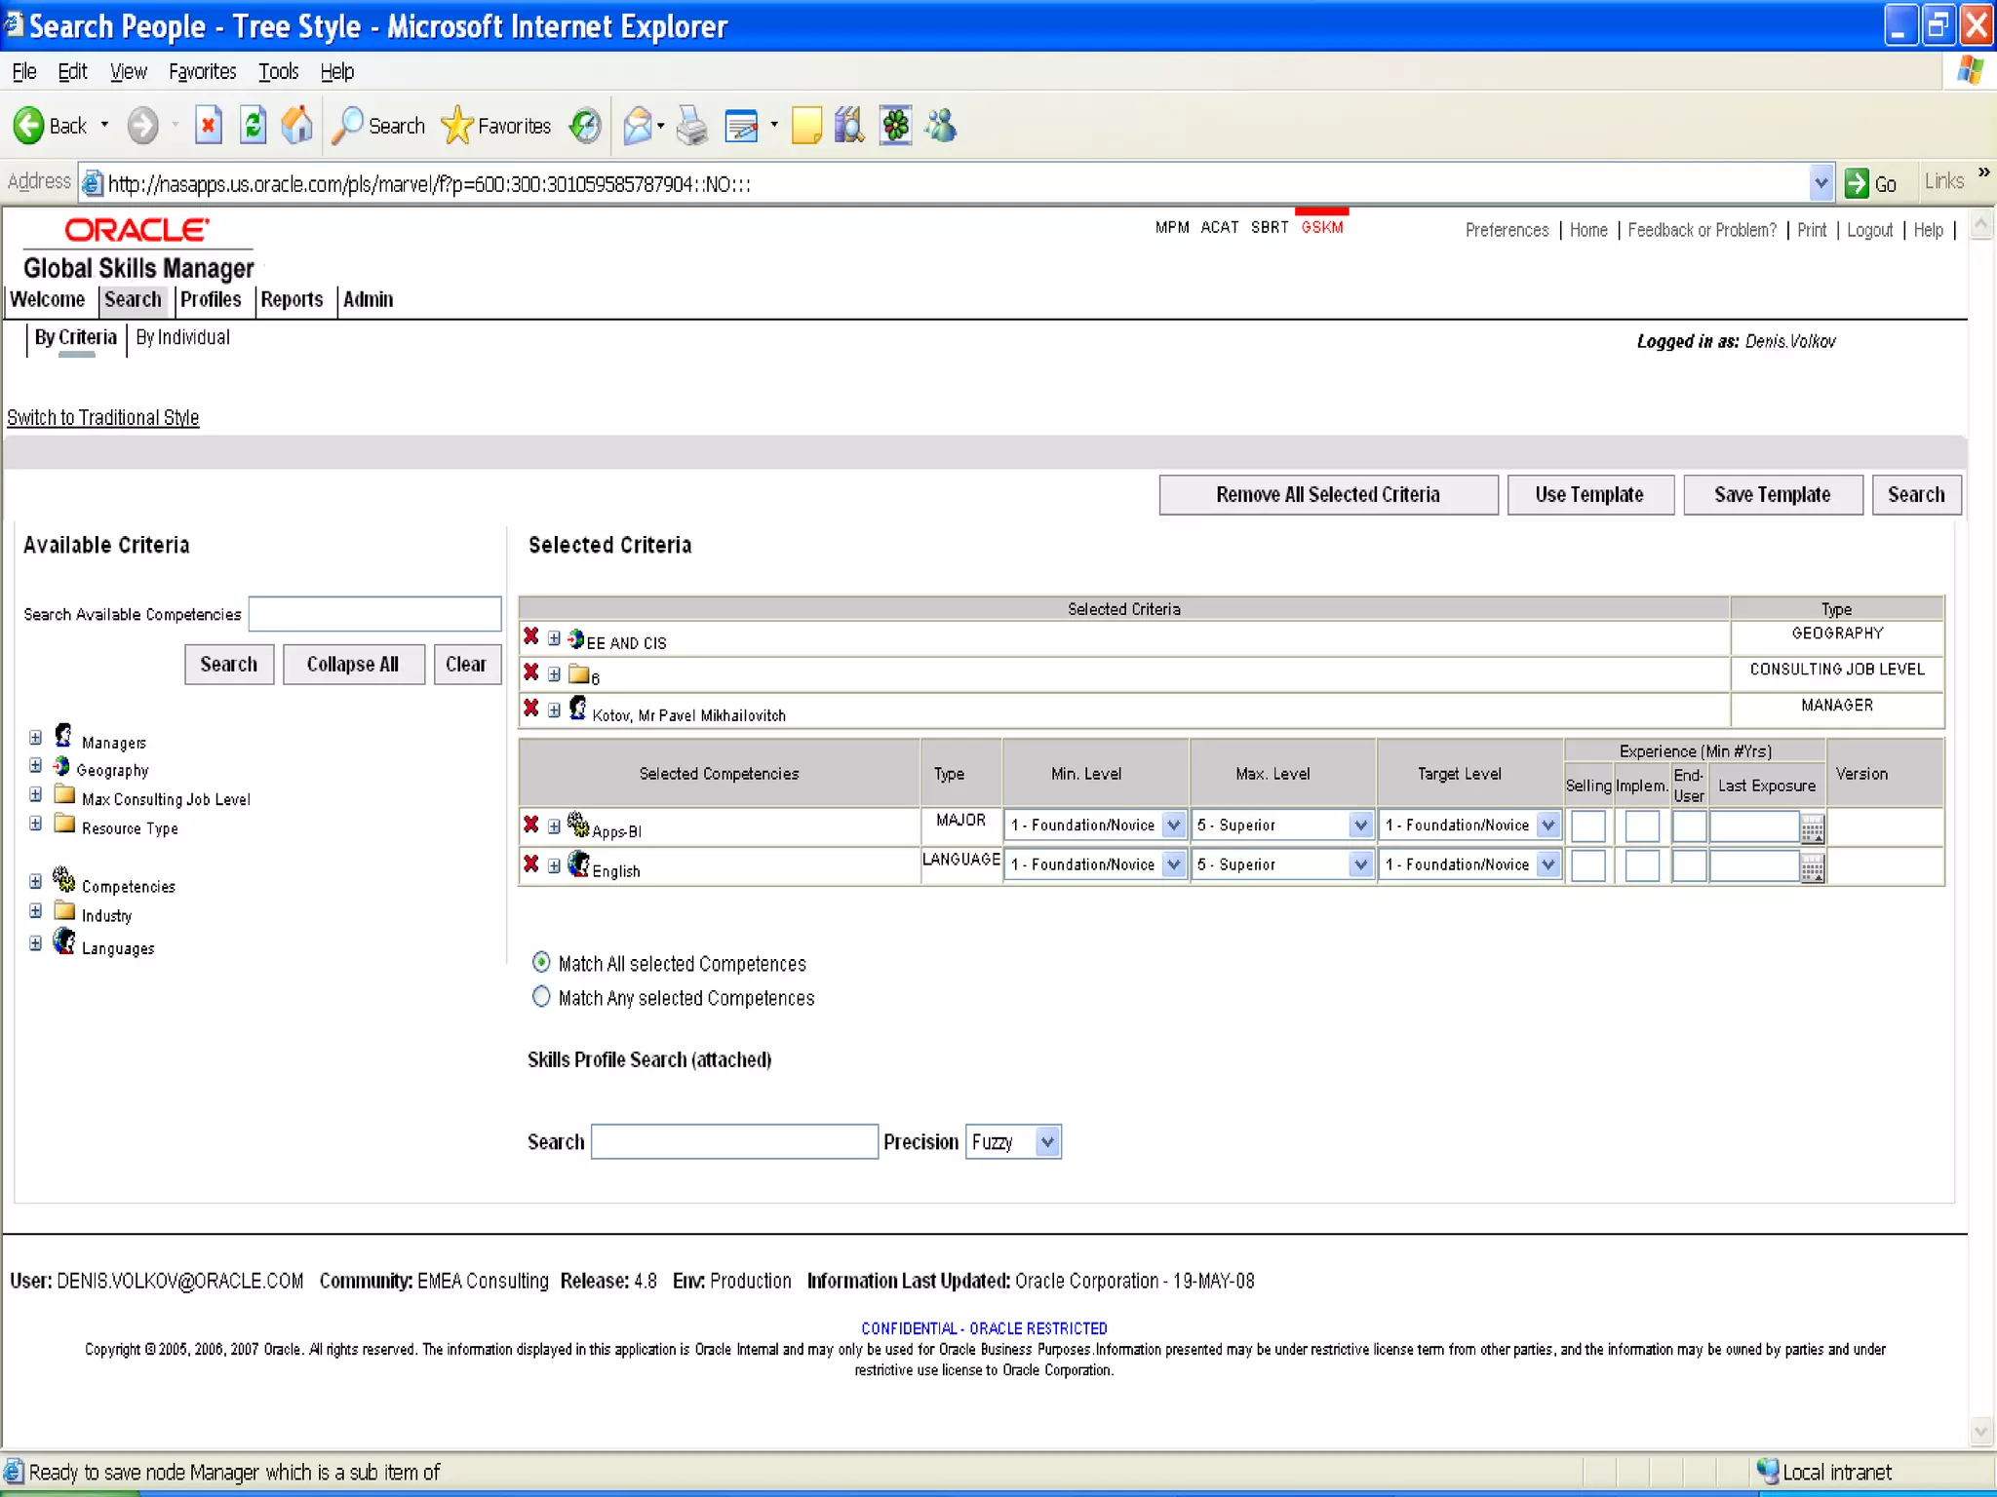Delete the Apps-BI competency row
This screenshot has width=1997, height=1497.
[x=530, y=825]
